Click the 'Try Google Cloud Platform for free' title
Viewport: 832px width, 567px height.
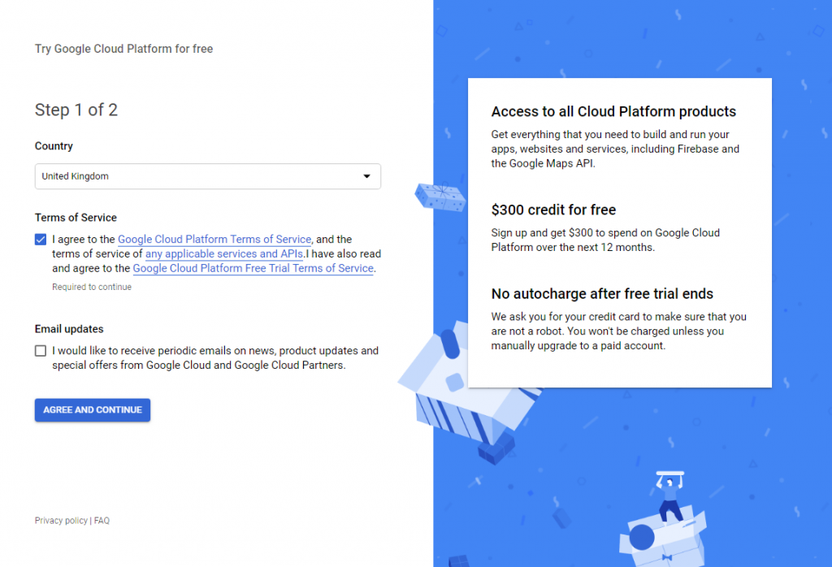click(x=123, y=49)
